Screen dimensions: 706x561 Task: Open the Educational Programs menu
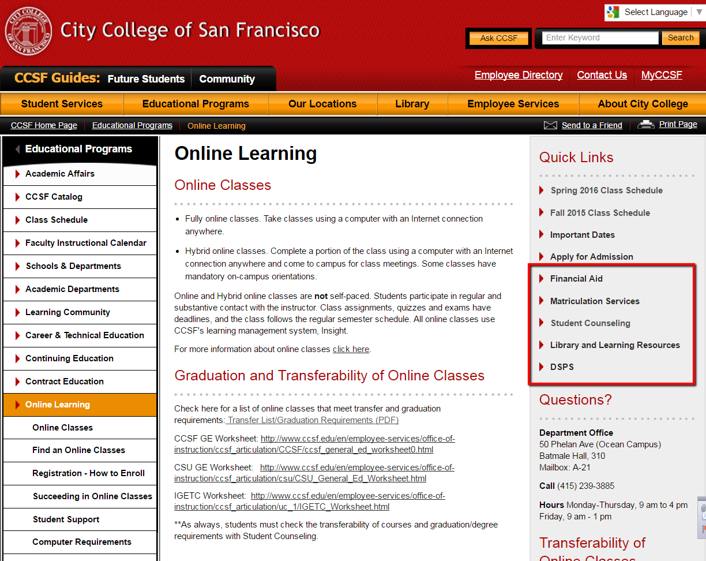(196, 104)
